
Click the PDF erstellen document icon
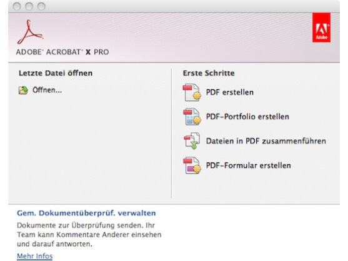point(192,92)
